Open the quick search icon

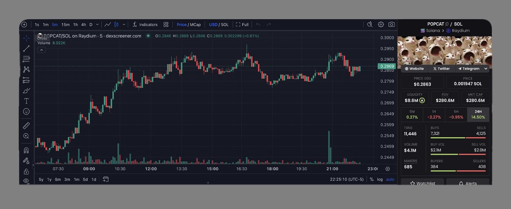[x=370, y=25]
